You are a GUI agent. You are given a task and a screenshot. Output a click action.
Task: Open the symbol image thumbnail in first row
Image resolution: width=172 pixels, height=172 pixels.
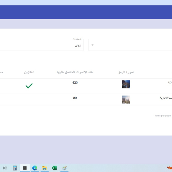[126, 84]
